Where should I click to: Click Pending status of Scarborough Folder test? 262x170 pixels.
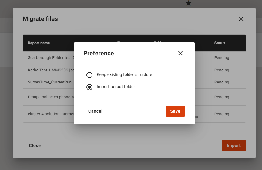click(x=222, y=58)
